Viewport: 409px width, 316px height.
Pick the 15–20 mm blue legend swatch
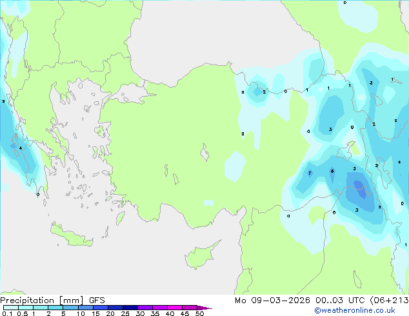coord(100,308)
